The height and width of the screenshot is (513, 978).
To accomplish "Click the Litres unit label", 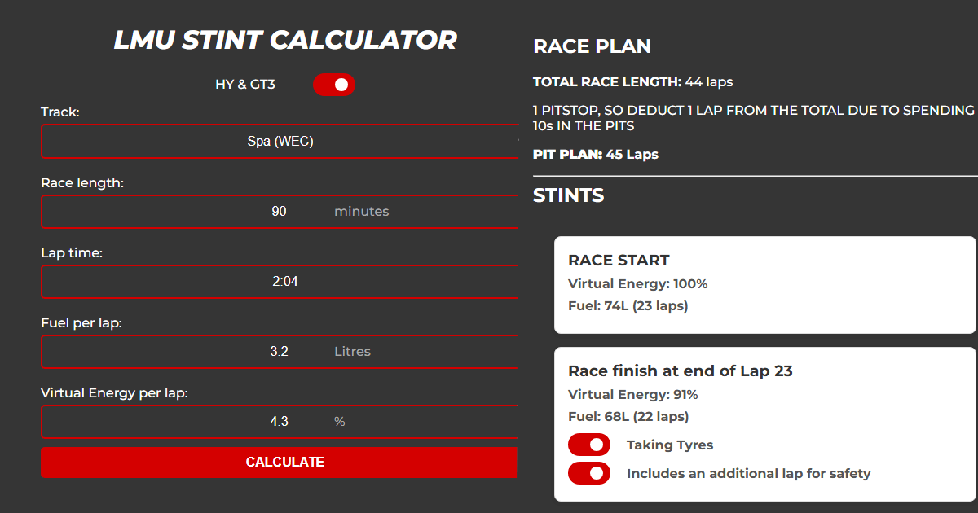I will [352, 351].
